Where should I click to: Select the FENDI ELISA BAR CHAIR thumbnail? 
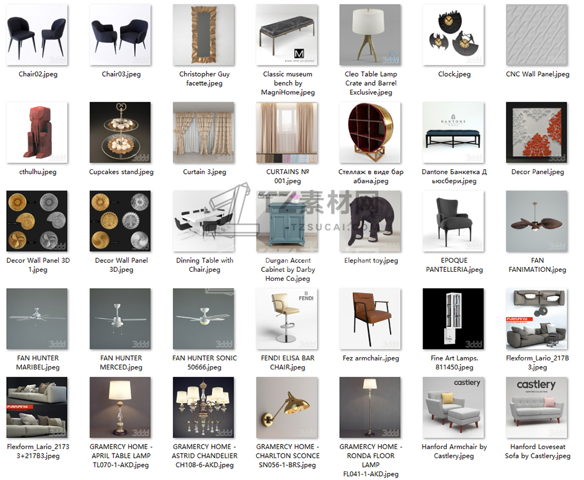click(287, 318)
